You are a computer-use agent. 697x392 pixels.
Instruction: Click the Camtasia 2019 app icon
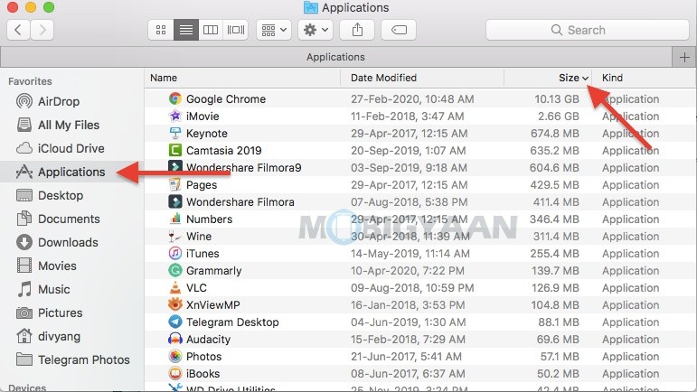point(175,150)
